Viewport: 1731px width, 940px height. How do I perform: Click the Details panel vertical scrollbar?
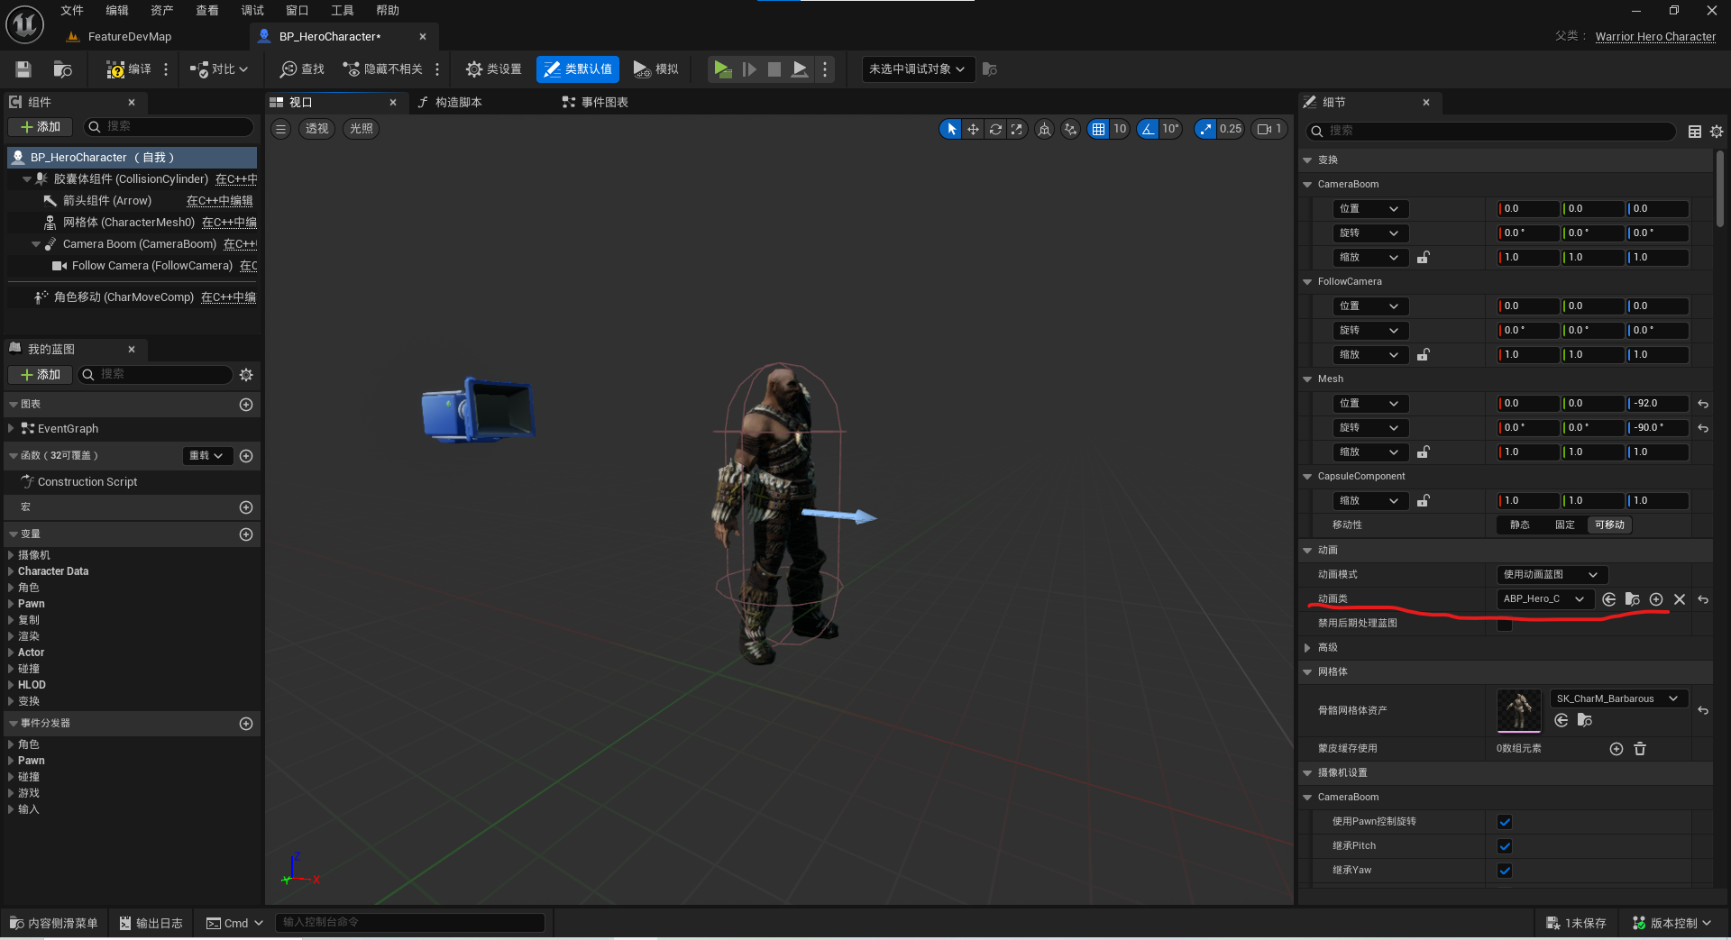(x=1720, y=189)
